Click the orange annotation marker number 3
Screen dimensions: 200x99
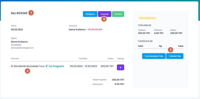171,50
